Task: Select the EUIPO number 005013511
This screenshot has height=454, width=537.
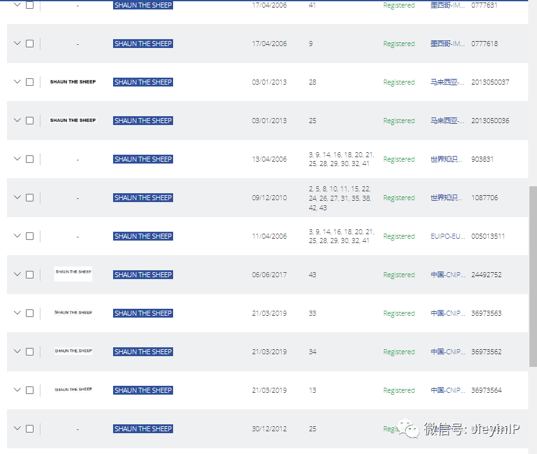Action: pos(488,236)
